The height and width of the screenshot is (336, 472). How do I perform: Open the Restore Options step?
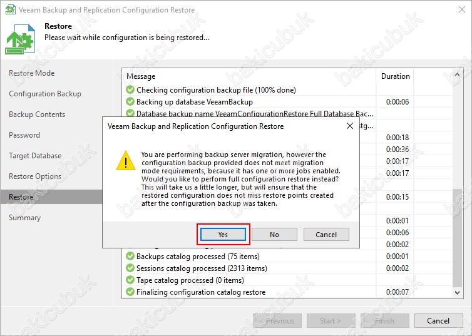[35, 176]
